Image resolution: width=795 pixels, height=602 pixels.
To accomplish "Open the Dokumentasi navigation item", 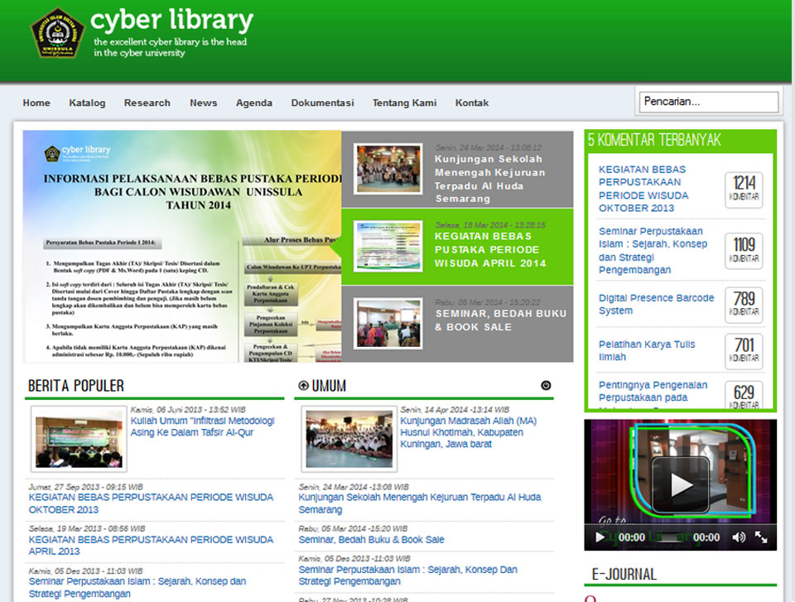I will click(322, 103).
